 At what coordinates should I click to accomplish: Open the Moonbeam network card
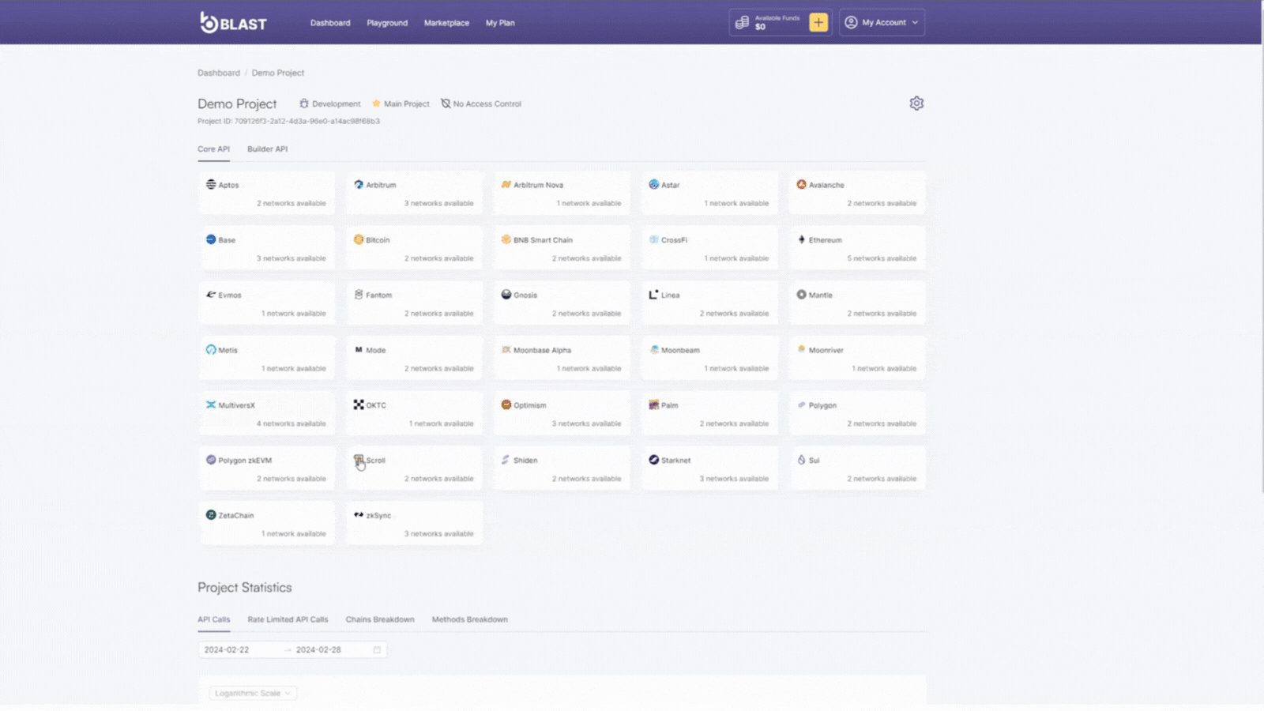(709, 359)
